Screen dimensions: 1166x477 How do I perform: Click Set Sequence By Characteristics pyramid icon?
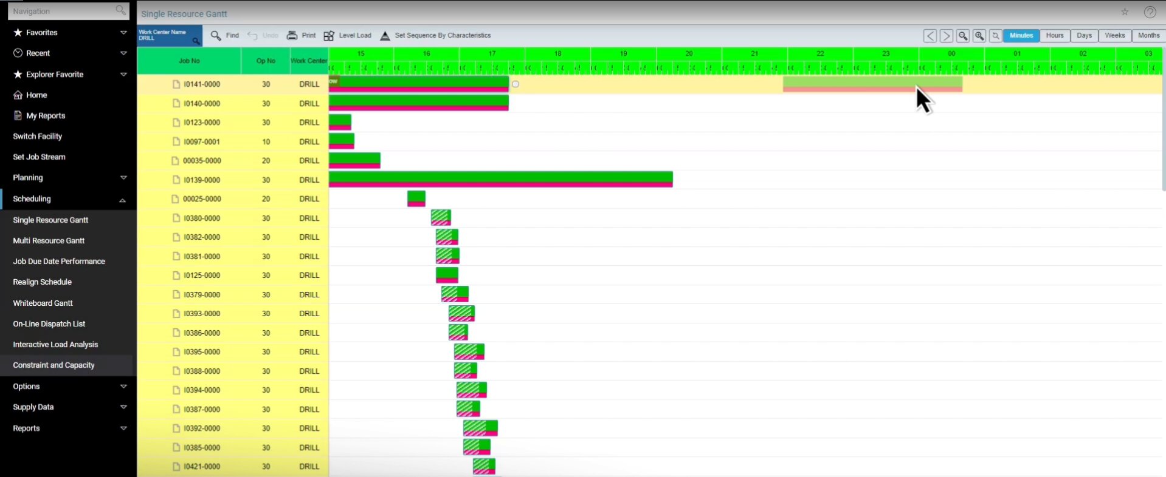click(385, 36)
